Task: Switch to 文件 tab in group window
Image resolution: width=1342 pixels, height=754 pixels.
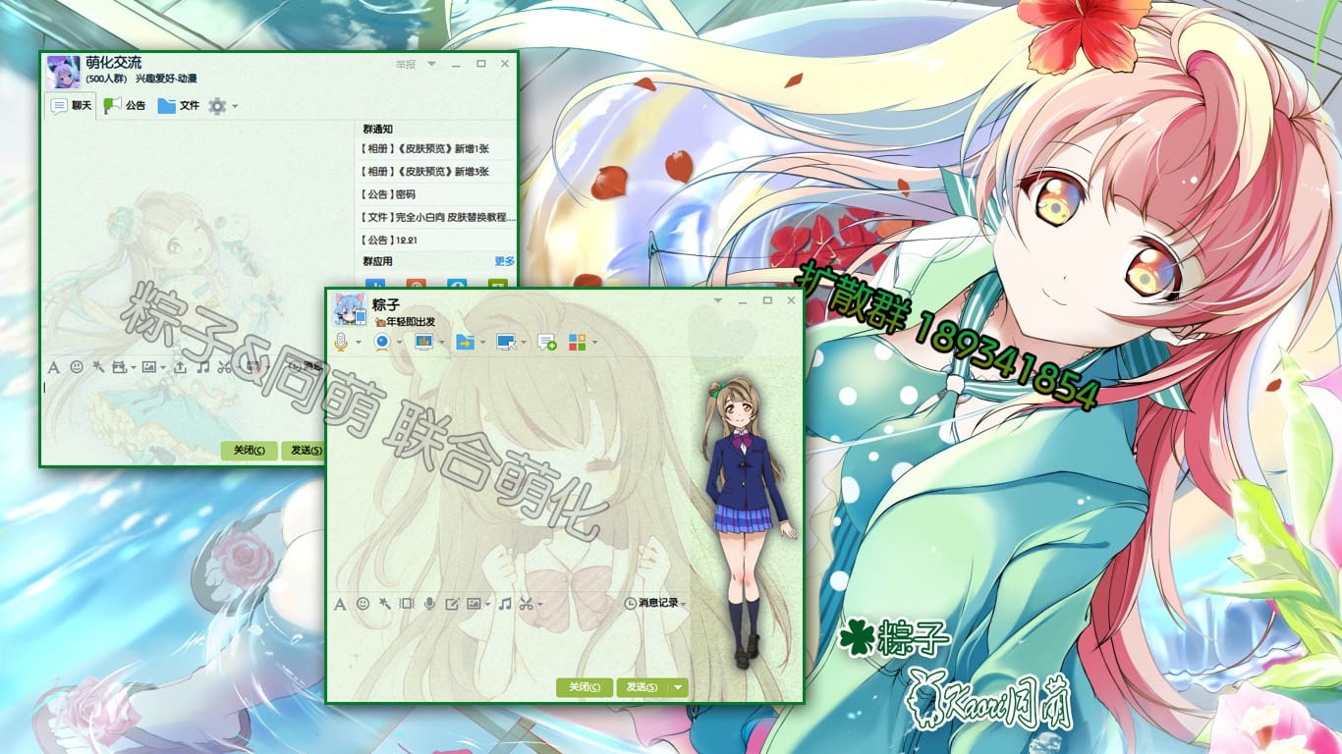Action: coord(179,105)
